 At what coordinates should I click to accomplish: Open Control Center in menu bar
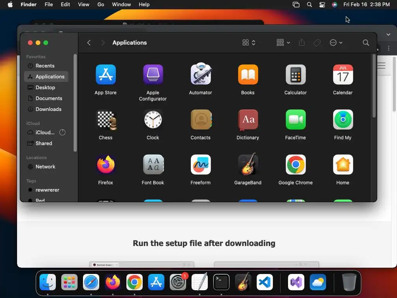pyautogui.click(x=322, y=5)
